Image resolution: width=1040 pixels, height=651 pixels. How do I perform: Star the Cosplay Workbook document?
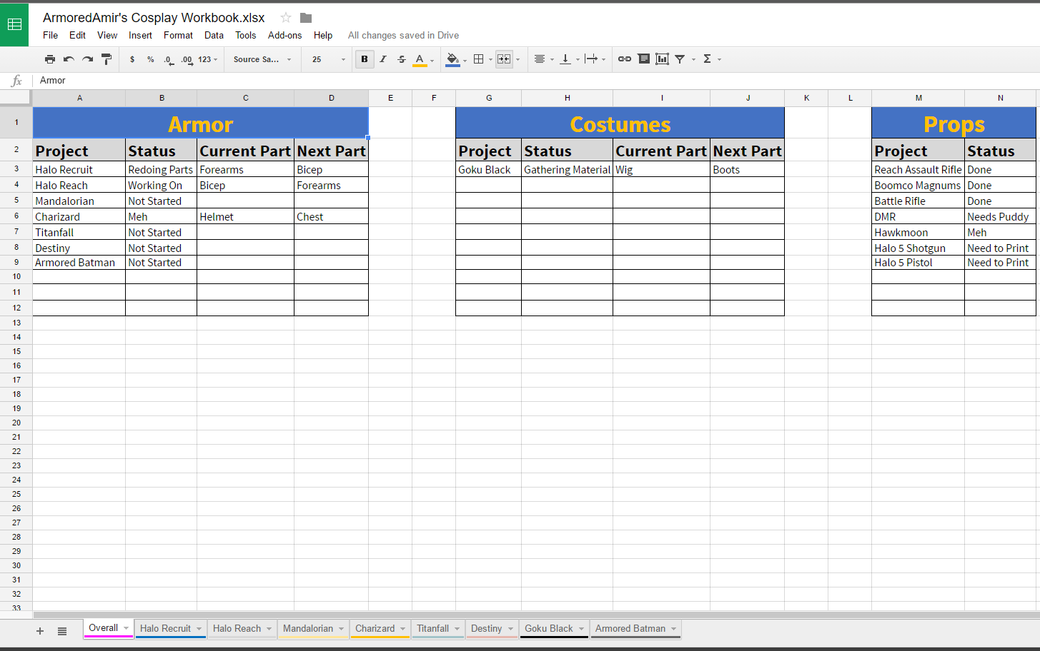tap(286, 18)
